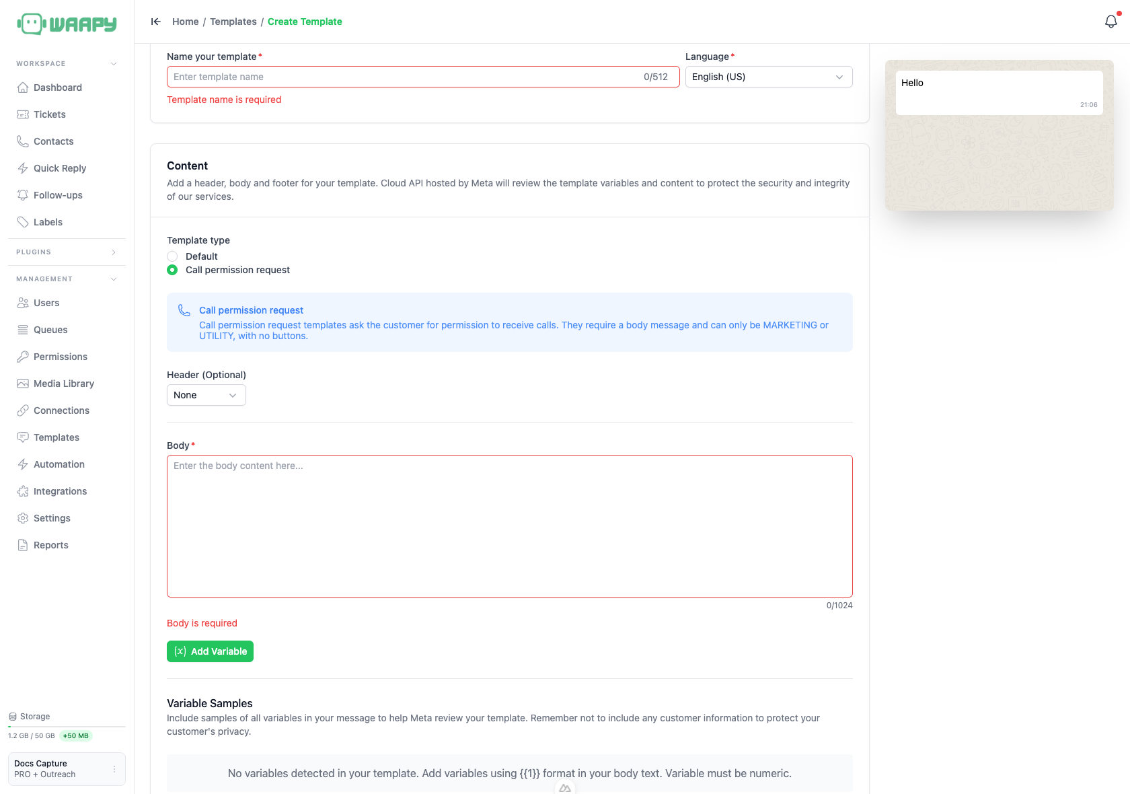The image size is (1130, 794).
Task: Click the Connections link icon
Action: 23,410
